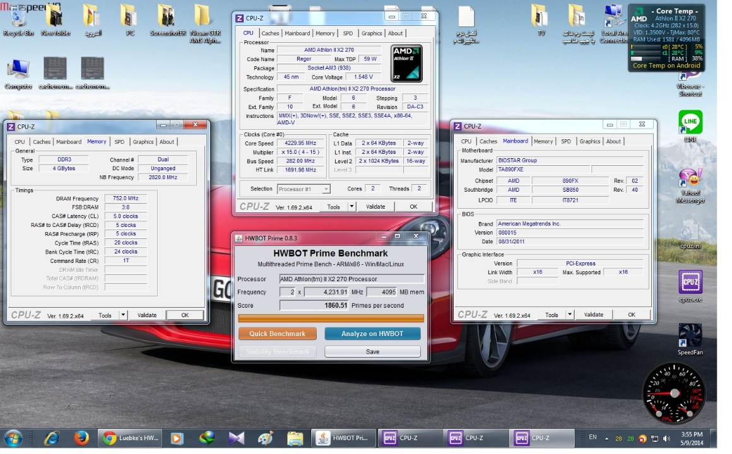Viewport: 732px width, 454px height.
Task: Switch to HWBOT Prime taskbar item
Action: pyautogui.click(x=343, y=438)
